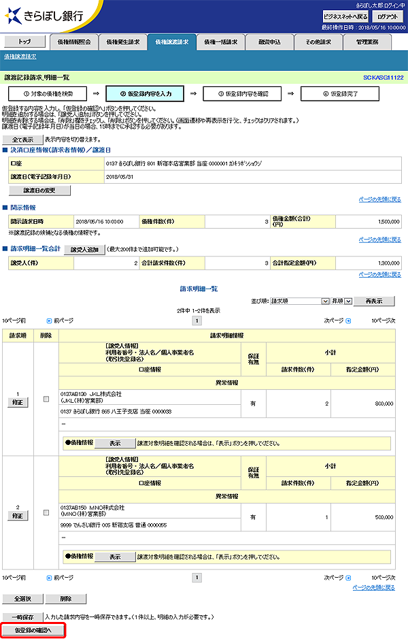
Task: Click step ② 仮登録内容を入力 box
Action: pos(145,94)
